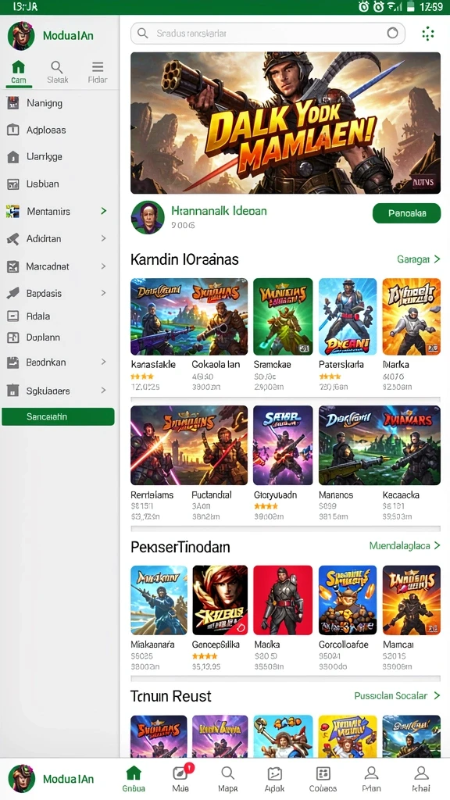This screenshot has width=450, height=800.
Task: Switch to the Slatak search tab
Action: (57, 73)
